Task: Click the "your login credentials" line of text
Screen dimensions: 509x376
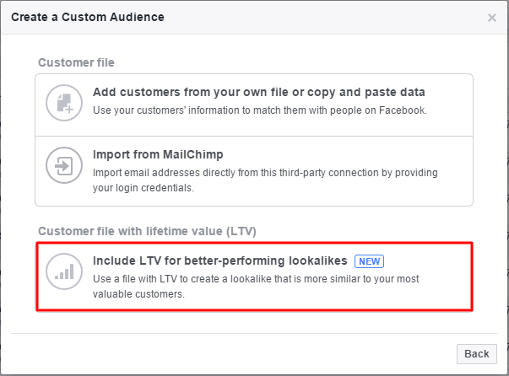Action: [x=143, y=188]
